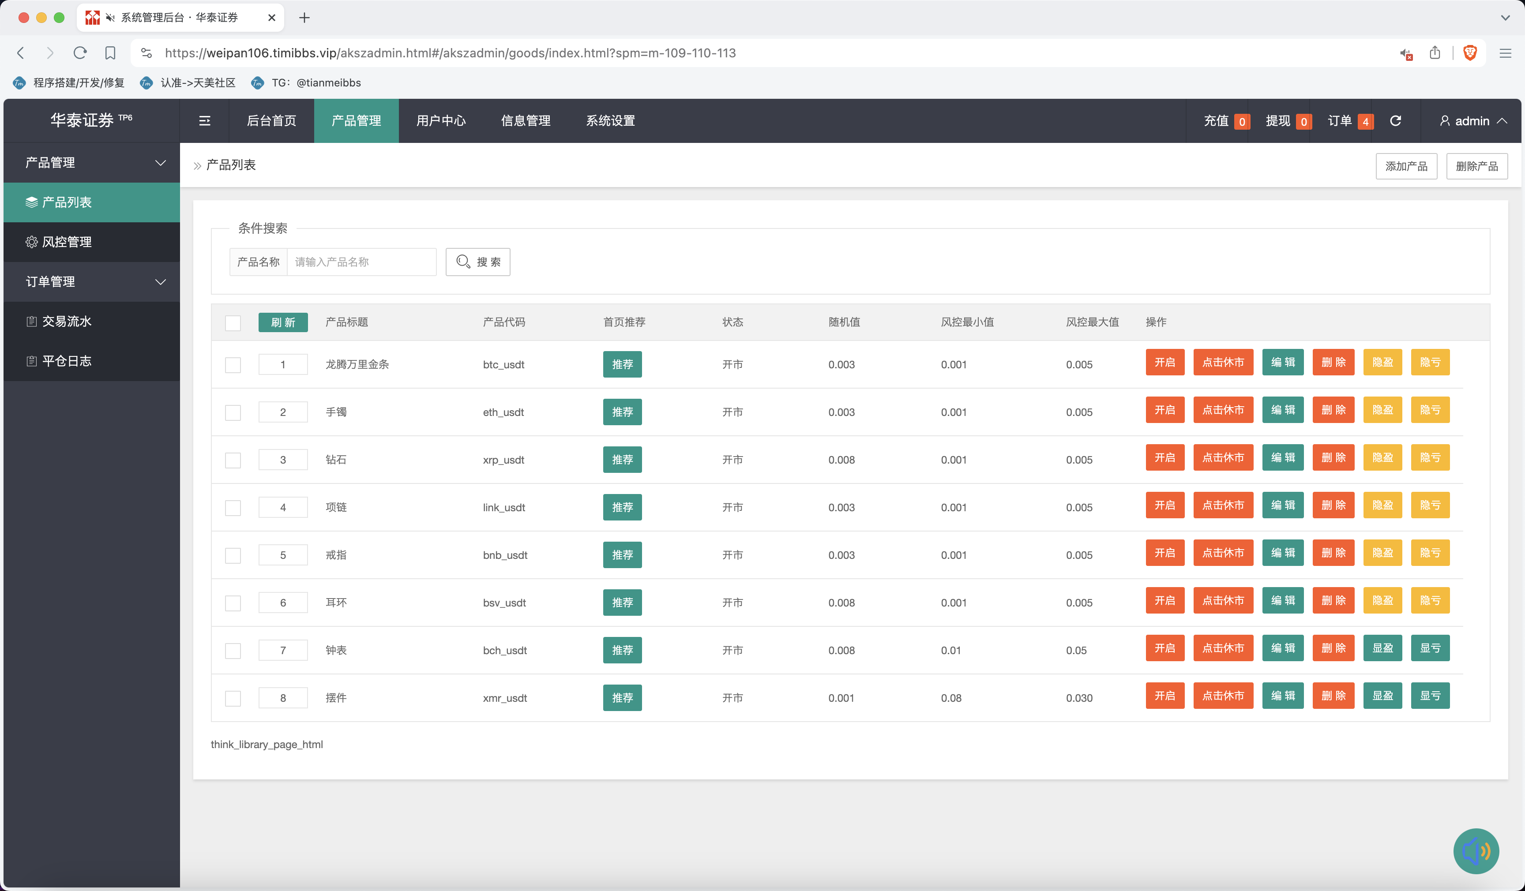This screenshot has height=891, width=1525.
Task: Collapse the 订单管理 sidebar group chevron
Action: pos(160,282)
